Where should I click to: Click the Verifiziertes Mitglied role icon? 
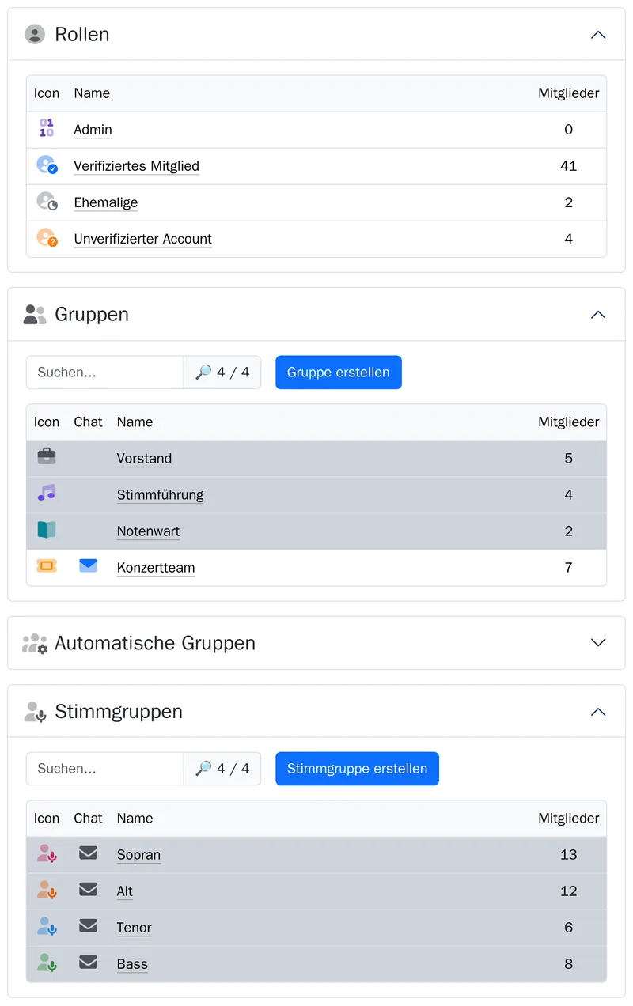[x=47, y=165]
